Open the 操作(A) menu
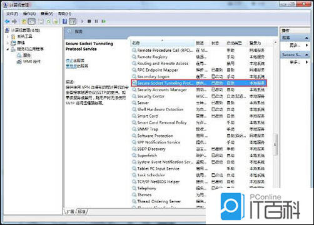 (x=29, y=14)
